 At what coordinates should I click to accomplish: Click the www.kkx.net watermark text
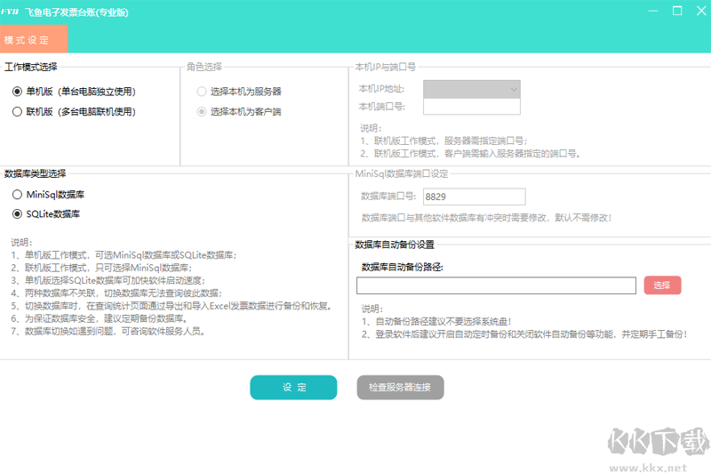click(647, 465)
